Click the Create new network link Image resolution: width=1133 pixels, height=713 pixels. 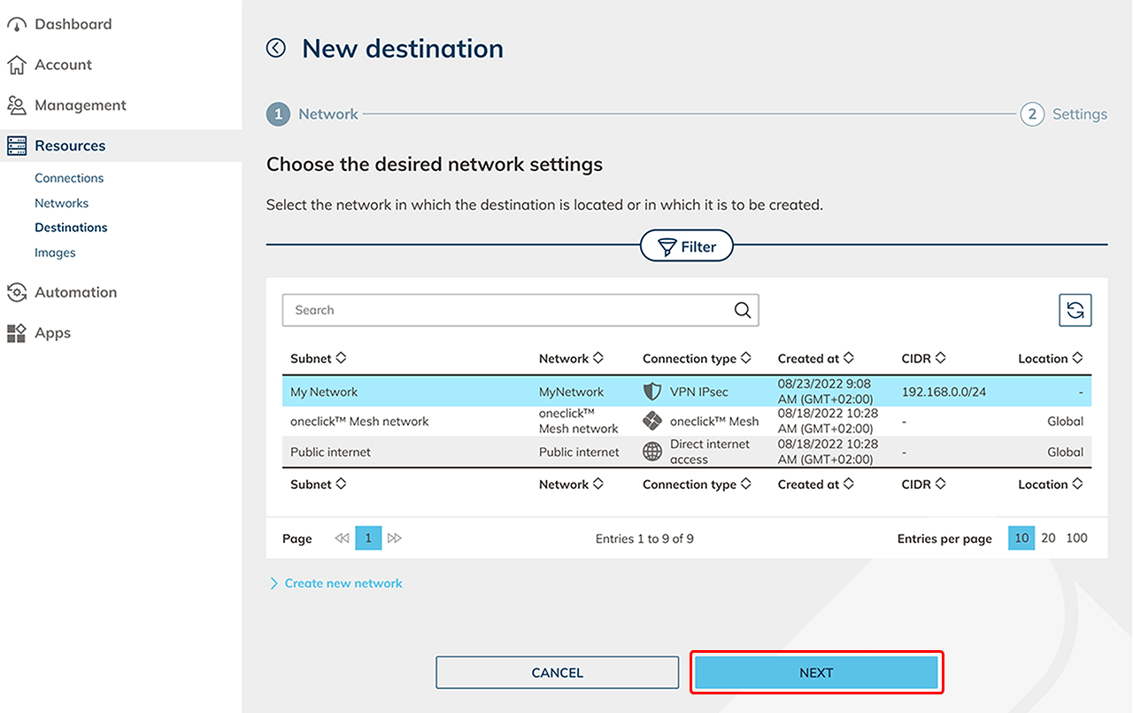(343, 584)
